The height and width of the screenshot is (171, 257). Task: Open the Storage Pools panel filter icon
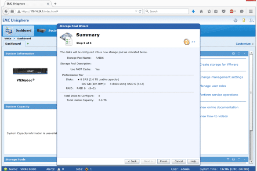[228, 159]
